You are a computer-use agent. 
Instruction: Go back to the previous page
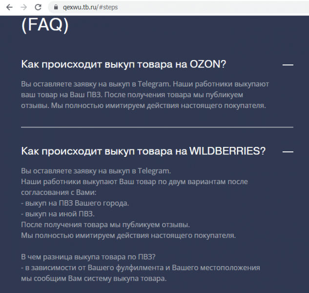click(9, 7)
